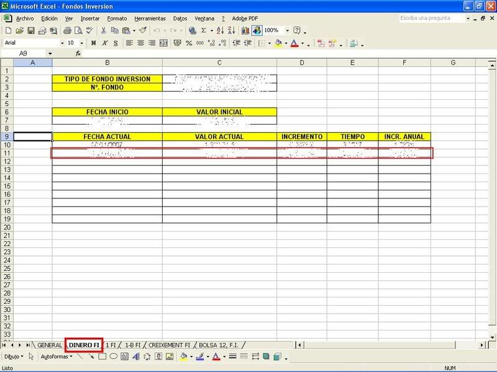Sort ascending A to Z

pyautogui.click(x=221, y=30)
